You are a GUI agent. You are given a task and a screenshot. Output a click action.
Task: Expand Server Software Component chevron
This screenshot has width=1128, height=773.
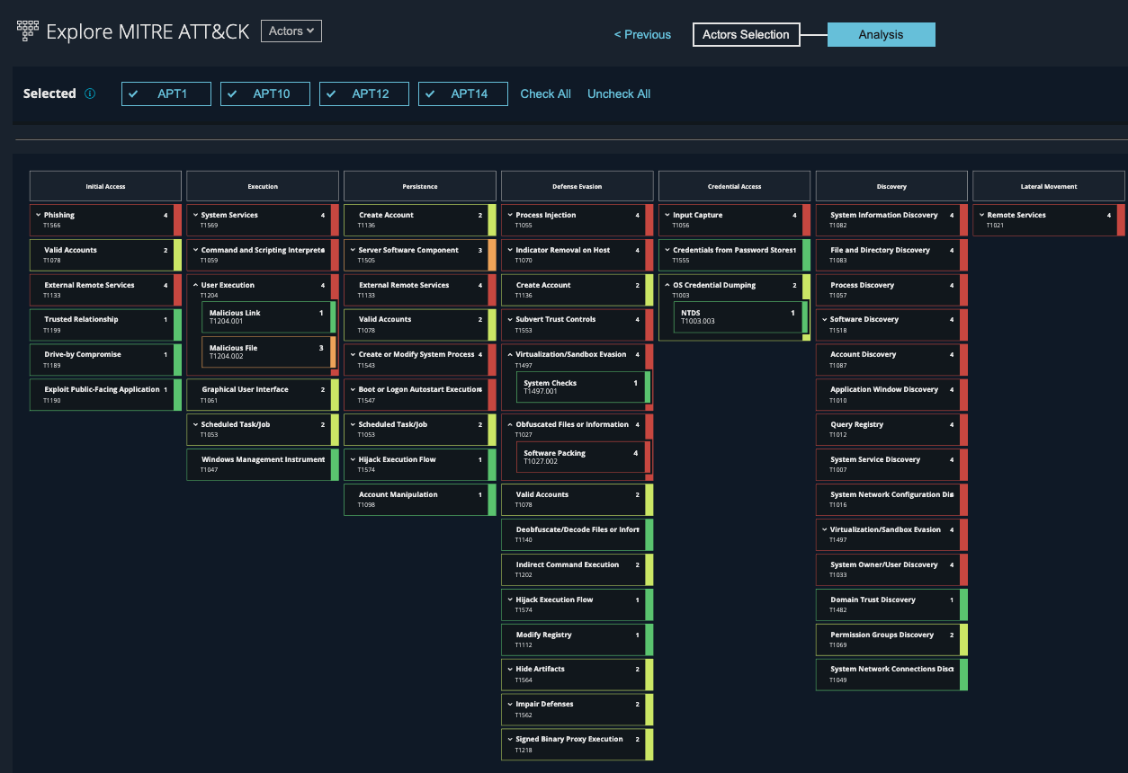(x=353, y=250)
